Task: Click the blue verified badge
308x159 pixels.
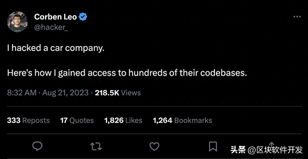Action: click(83, 17)
